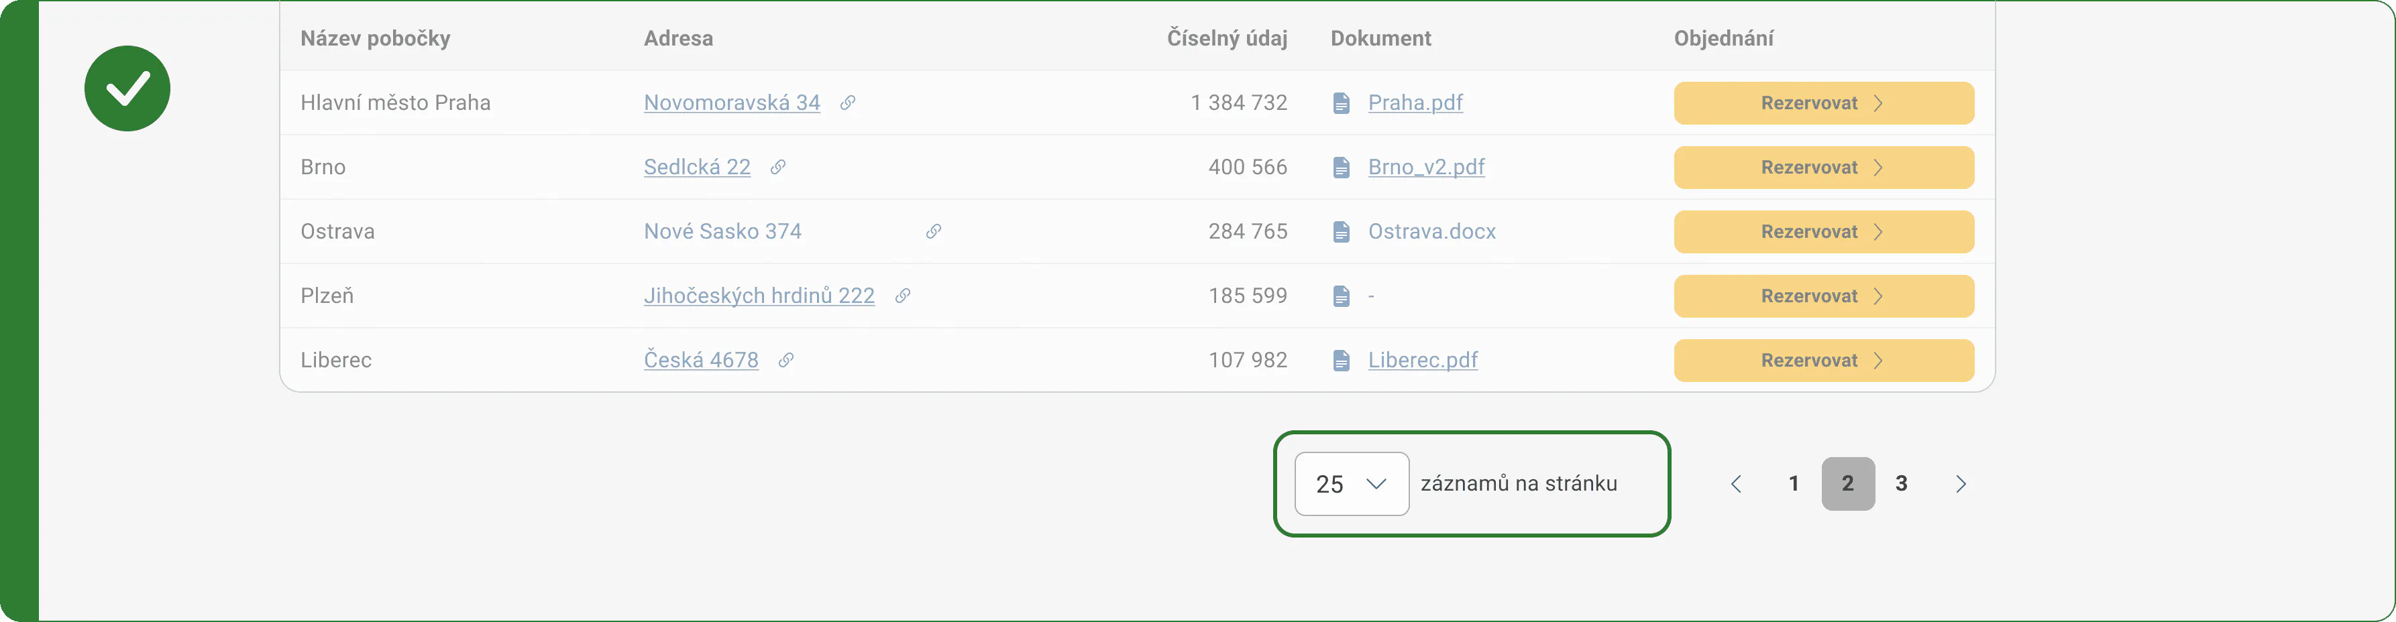The image size is (2396, 622).
Task: Click document icon before Praha.pdf
Action: [x=1340, y=103]
